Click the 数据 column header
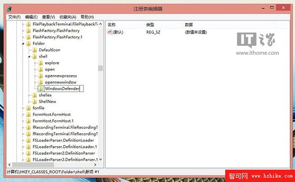This screenshot has width=295, height=182. pos(229,25)
